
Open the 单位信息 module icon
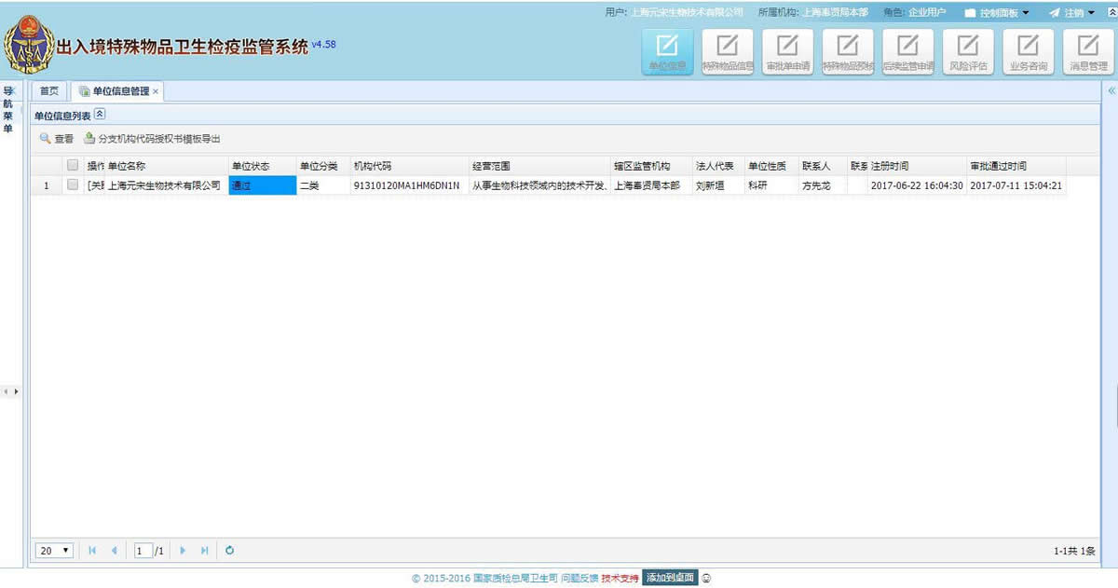(667, 52)
